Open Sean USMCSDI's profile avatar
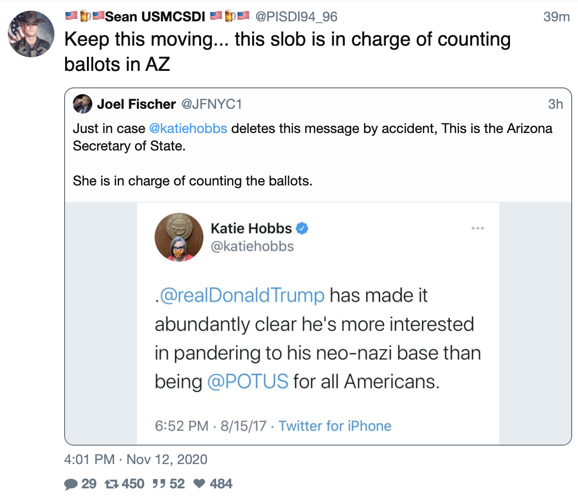Image resolution: width=578 pixels, height=500 pixels. click(32, 34)
